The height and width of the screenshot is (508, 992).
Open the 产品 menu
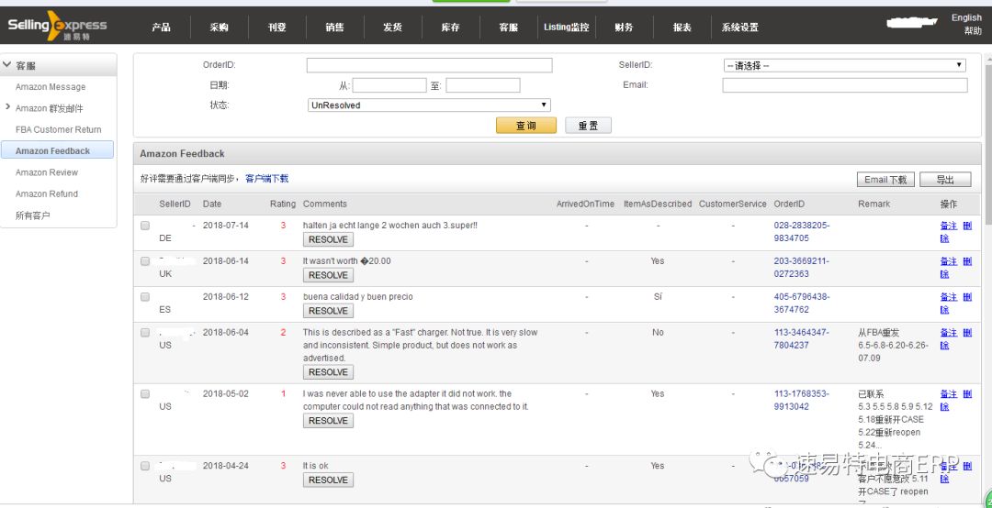tap(162, 28)
